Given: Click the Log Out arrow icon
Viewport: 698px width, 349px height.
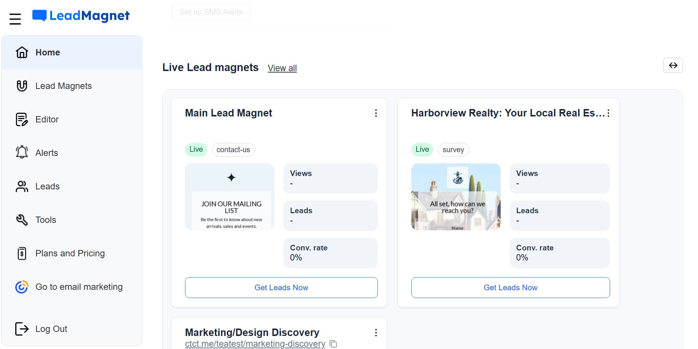Looking at the screenshot, I should [x=22, y=329].
